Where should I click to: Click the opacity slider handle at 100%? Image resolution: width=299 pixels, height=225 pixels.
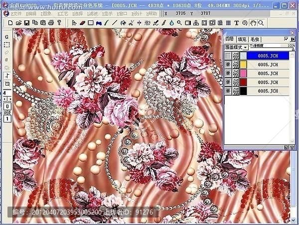tap(293, 50)
